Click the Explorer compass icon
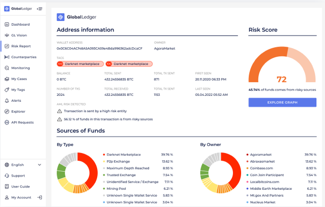The image size is (325, 207). click(7, 112)
